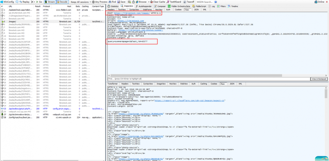Open the TextWizard tool
The height and width of the screenshot is (161, 329).
tap(175, 2)
